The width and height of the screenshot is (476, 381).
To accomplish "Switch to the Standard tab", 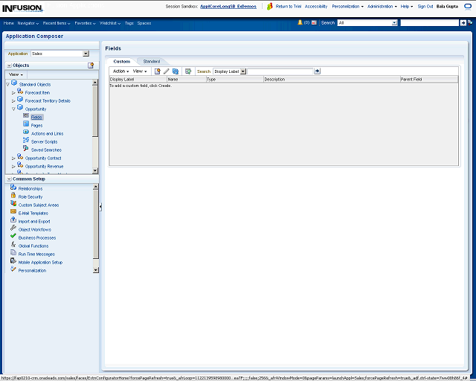I will click(151, 61).
